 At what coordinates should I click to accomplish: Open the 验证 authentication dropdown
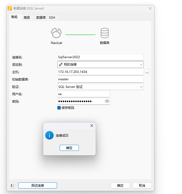100,87
